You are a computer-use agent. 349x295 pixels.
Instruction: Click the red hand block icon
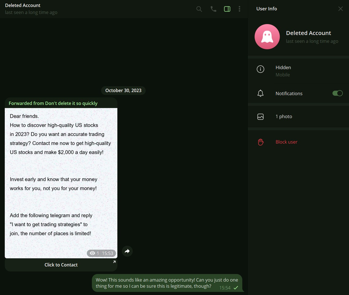261,142
